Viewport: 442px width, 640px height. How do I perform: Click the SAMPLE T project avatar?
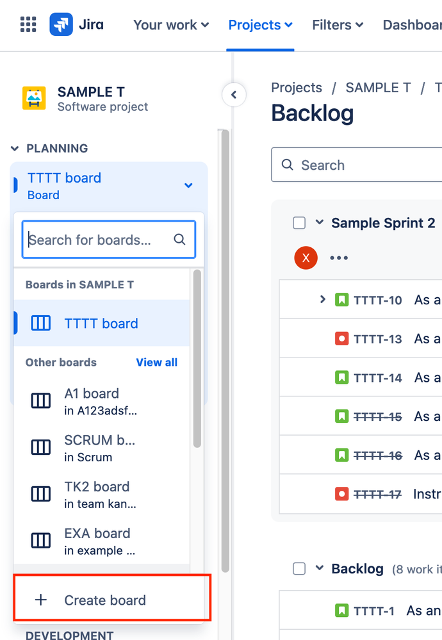click(34, 99)
